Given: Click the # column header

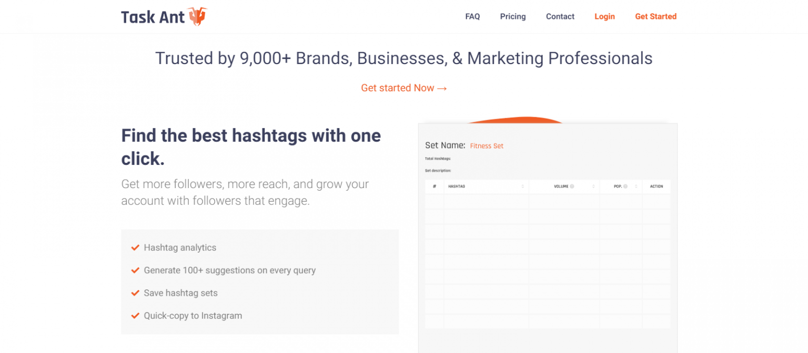Looking at the screenshot, I should [x=435, y=186].
